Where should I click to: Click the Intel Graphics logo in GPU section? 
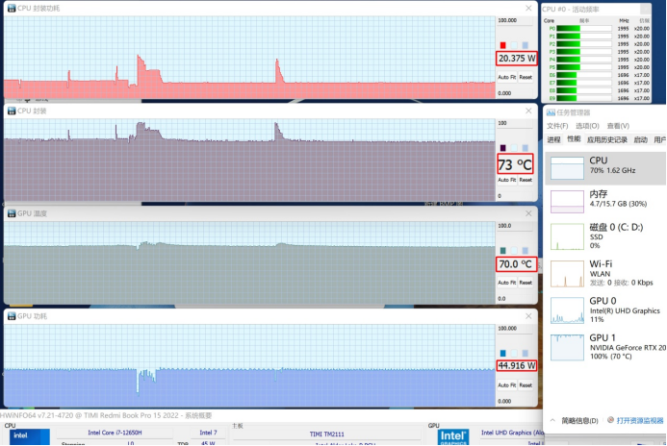click(x=453, y=437)
